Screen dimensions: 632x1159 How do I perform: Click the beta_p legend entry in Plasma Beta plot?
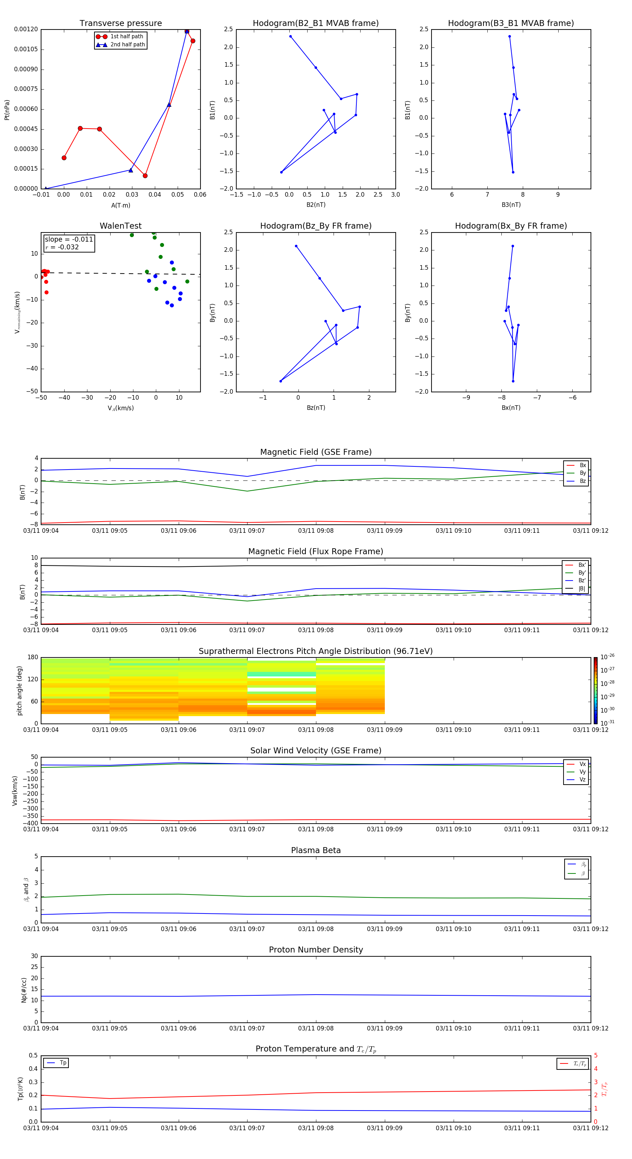click(577, 864)
